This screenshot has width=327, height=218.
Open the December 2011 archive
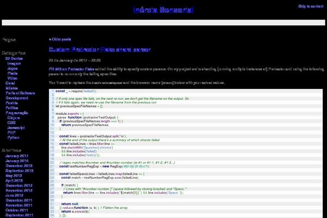(19, 200)
